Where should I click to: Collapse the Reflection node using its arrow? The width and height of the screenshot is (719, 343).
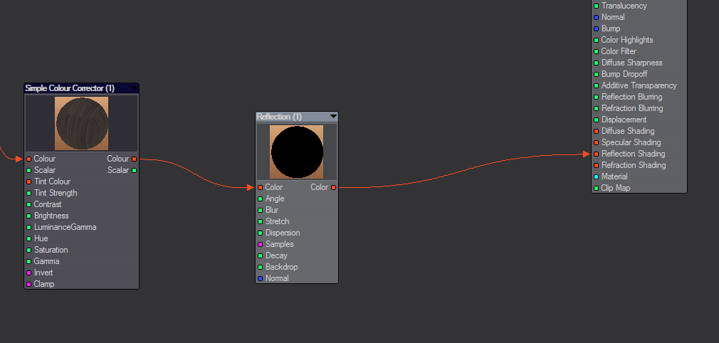click(333, 117)
